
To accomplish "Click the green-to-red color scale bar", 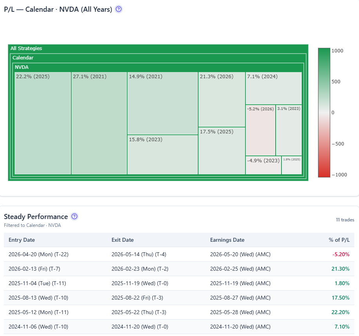I will click(x=324, y=113).
